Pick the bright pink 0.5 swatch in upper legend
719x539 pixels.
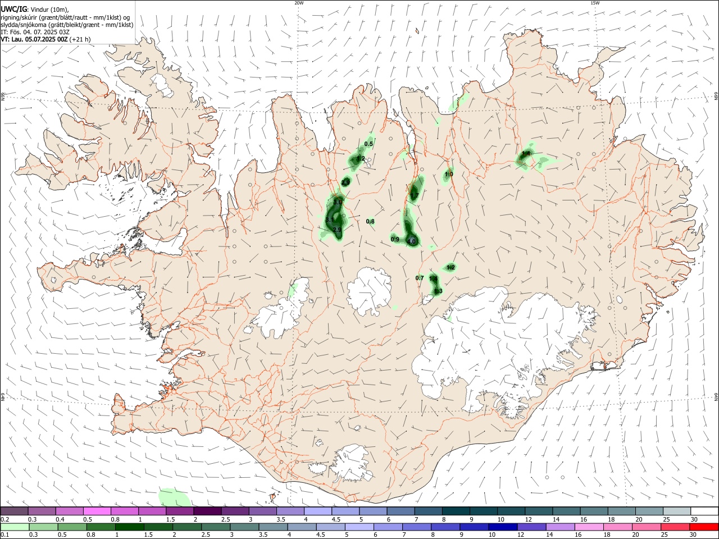[x=97, y=511]
